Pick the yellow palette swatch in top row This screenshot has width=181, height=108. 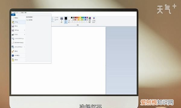80,18
